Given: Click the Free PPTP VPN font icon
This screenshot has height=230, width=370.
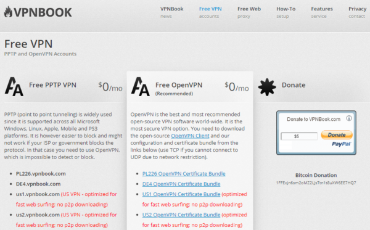Looking at the screenshot, I should pyautogui.click(x=14, y=86).
